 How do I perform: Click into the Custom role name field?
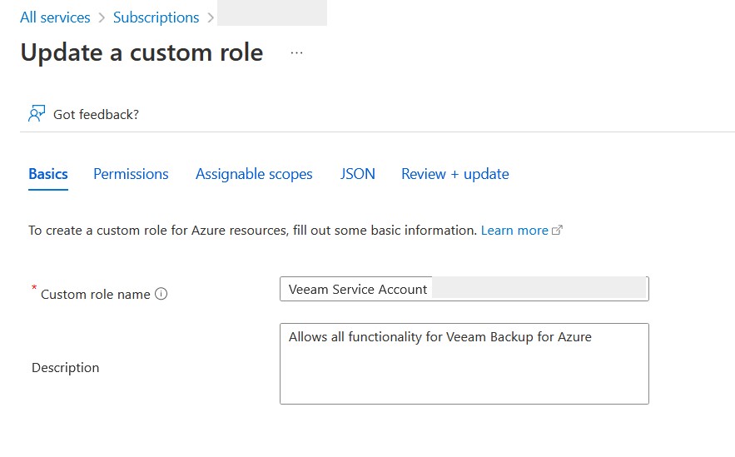(x=464, y=289)
